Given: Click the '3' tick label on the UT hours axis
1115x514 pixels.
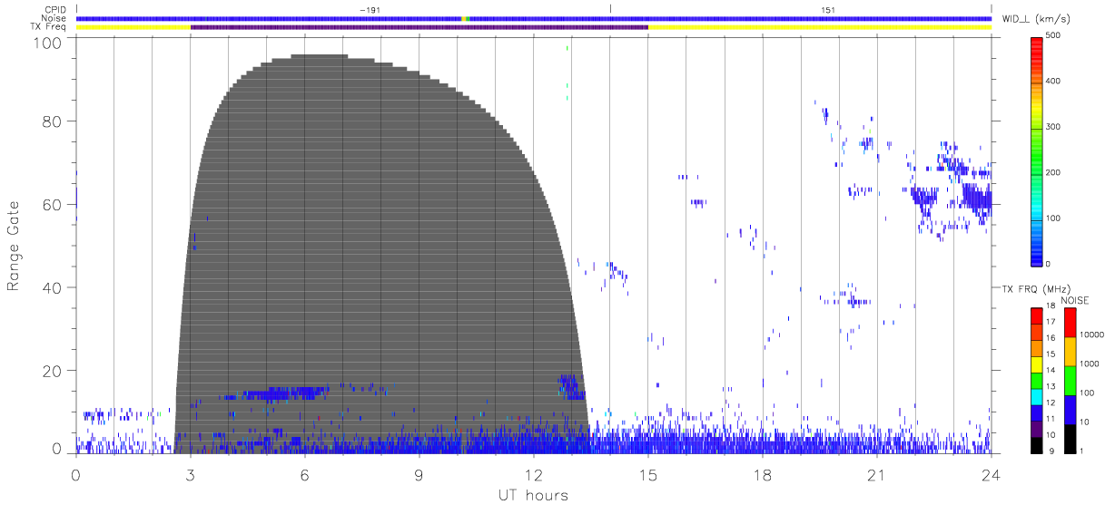Looking at the screenshot, I should (190, 474).
